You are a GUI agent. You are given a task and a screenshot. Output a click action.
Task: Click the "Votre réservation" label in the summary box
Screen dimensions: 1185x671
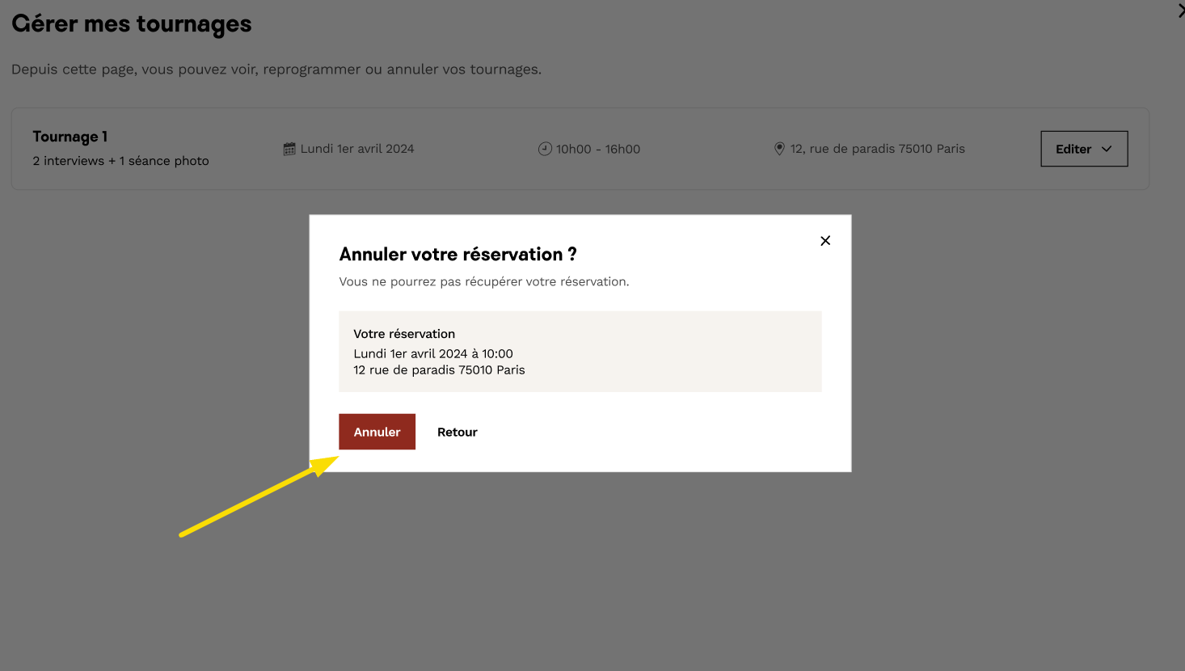(x=404, y=334)
